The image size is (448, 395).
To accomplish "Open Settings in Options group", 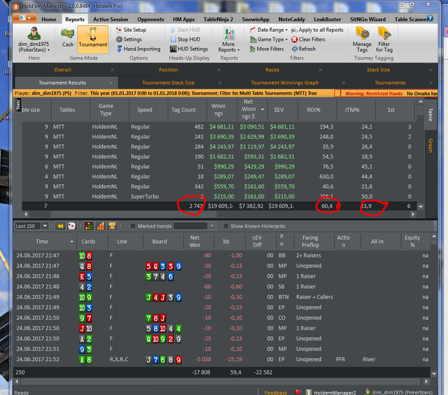I will click(x=129, y=40).
